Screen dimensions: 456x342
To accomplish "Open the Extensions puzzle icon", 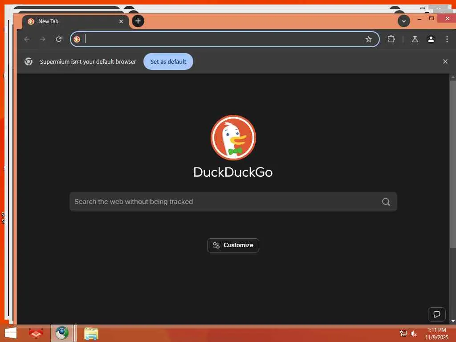I will pos(391,39).
